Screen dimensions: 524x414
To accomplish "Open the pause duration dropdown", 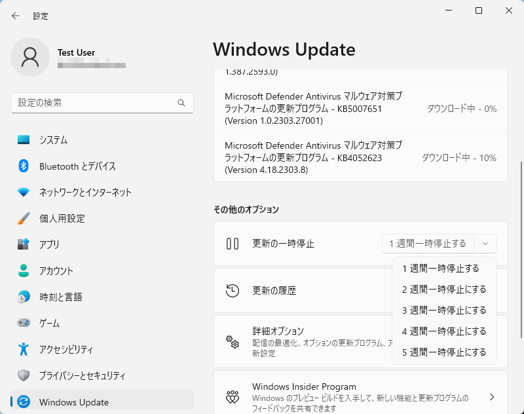I will tap(485, 244).
